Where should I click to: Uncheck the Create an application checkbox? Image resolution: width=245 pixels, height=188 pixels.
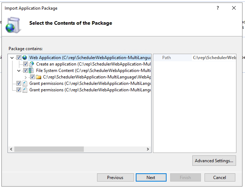pyautogui.click(x=25, y=64)
